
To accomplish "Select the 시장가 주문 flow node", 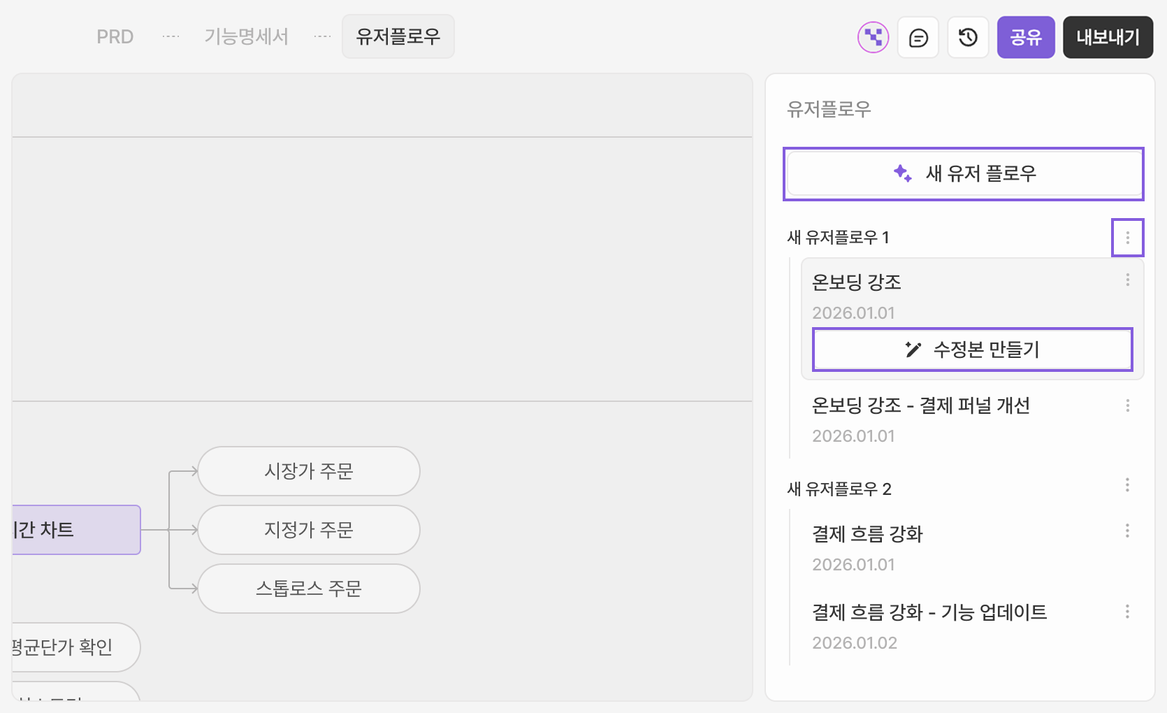I will [x=309, y=471].
